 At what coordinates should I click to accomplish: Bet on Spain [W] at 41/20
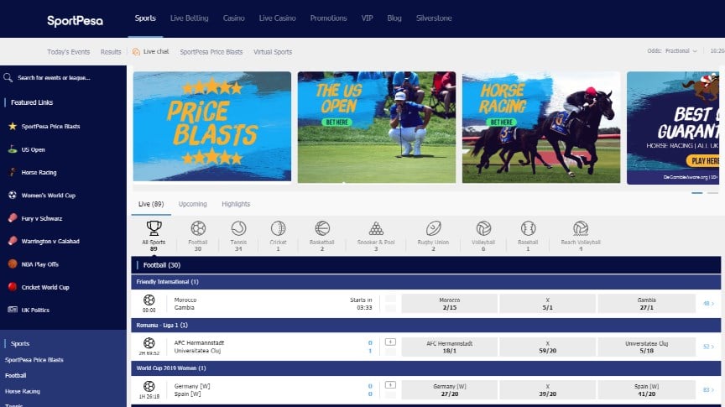point(646,390)
